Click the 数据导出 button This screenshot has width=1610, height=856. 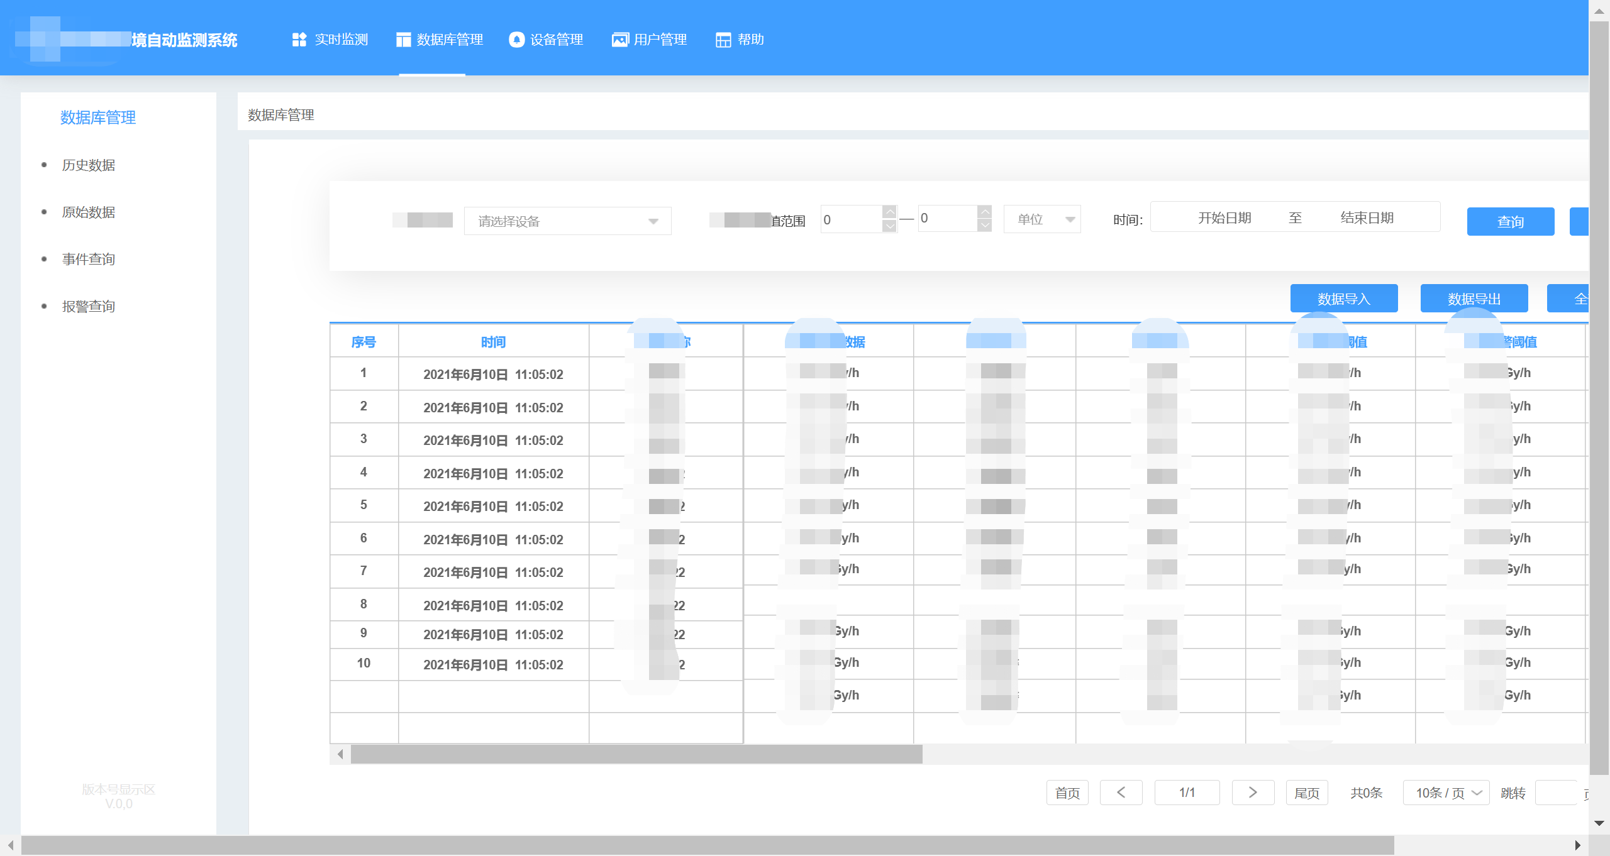click(1474, 299)
